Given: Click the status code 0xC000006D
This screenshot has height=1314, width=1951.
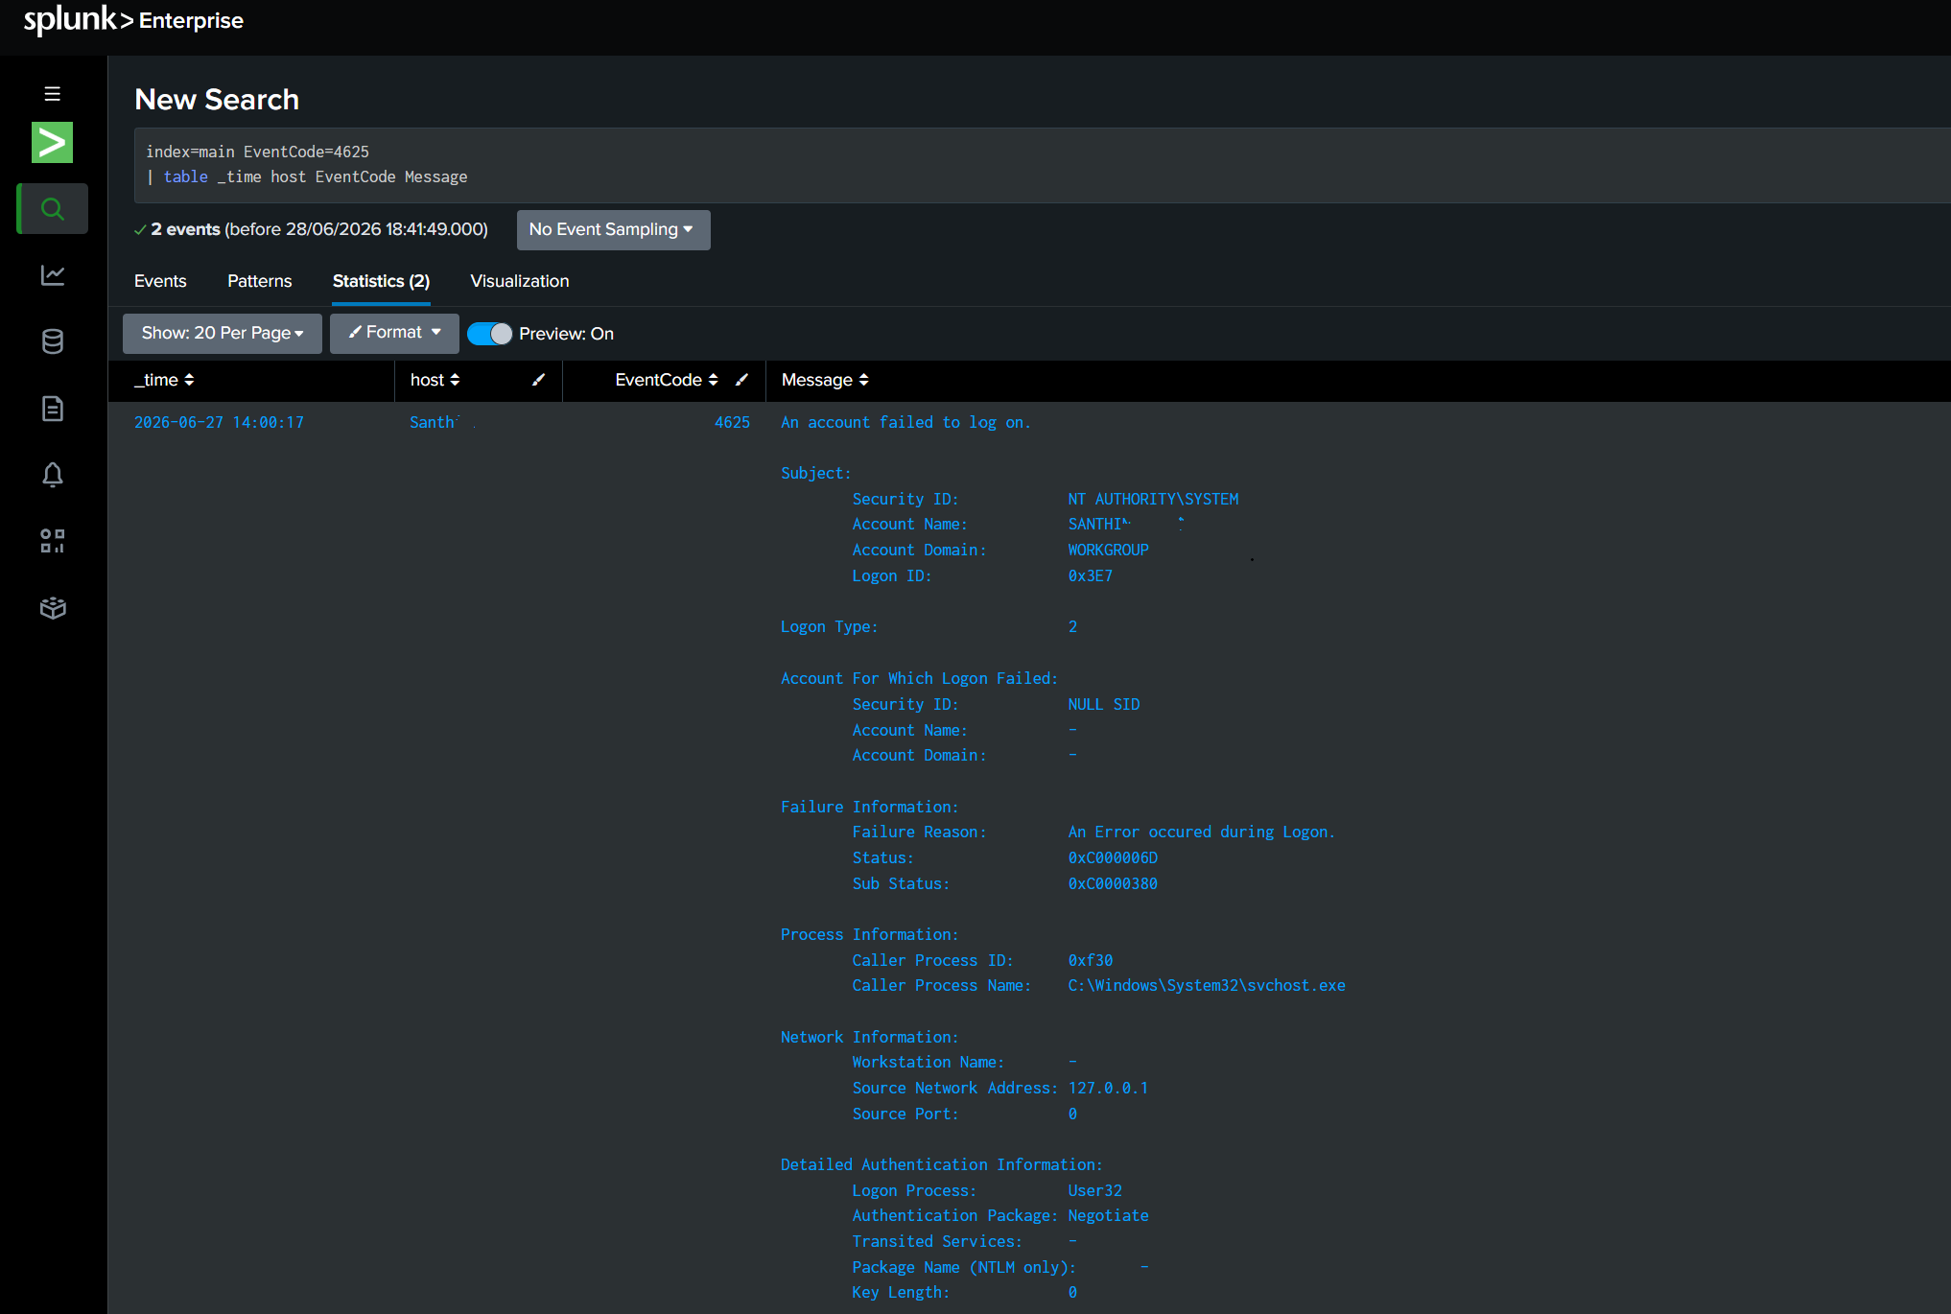Looking at the screenshot, I should 1113,857.
